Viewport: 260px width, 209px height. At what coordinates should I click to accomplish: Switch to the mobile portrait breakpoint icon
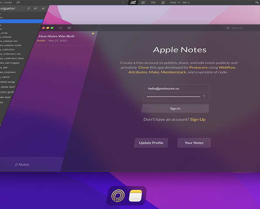163,3
